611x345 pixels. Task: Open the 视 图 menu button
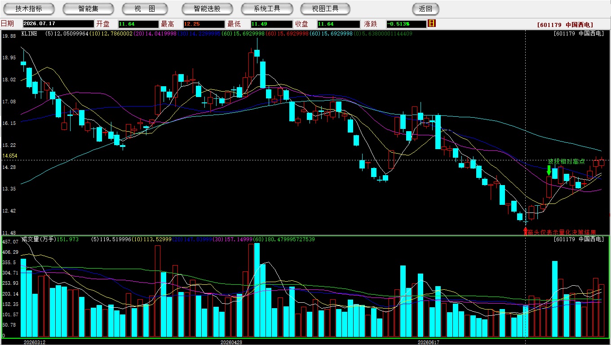pyautogui.click(x=145, y=9)
